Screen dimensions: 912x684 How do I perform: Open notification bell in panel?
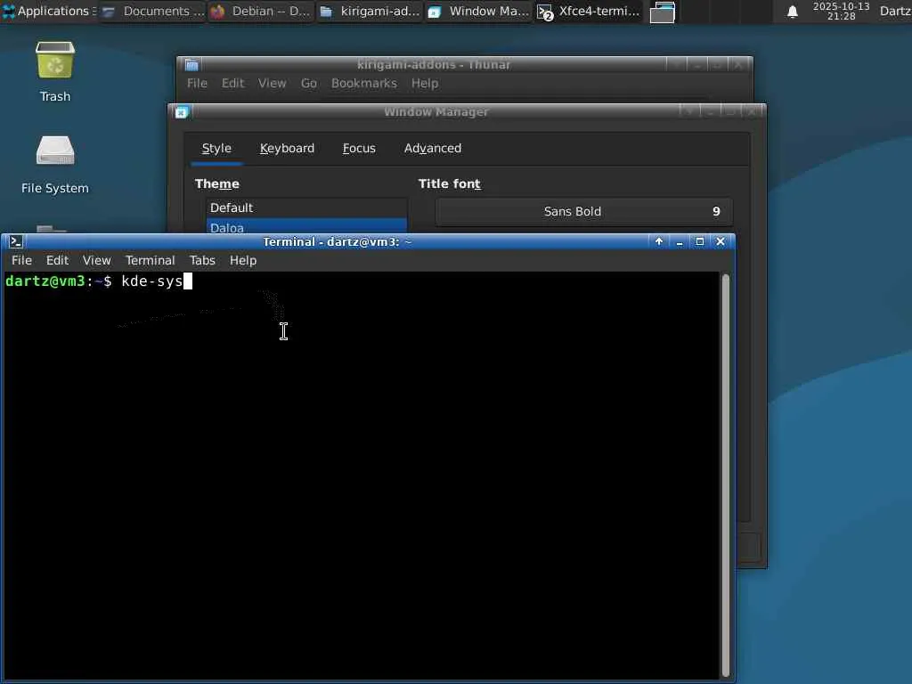[792, 12]
